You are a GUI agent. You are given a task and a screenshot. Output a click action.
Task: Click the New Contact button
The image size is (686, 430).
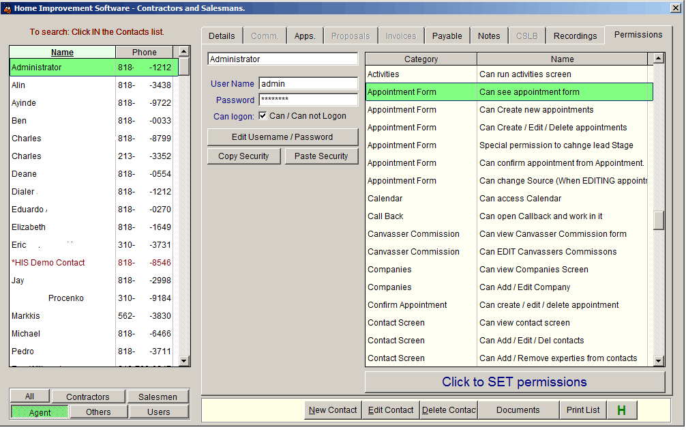pos(333,410)
